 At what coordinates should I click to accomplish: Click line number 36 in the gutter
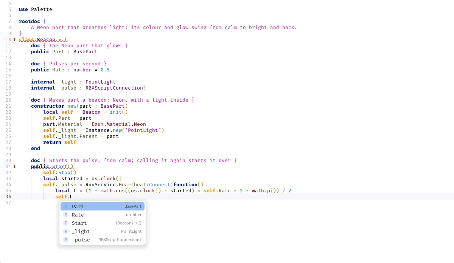pos(8,196)
